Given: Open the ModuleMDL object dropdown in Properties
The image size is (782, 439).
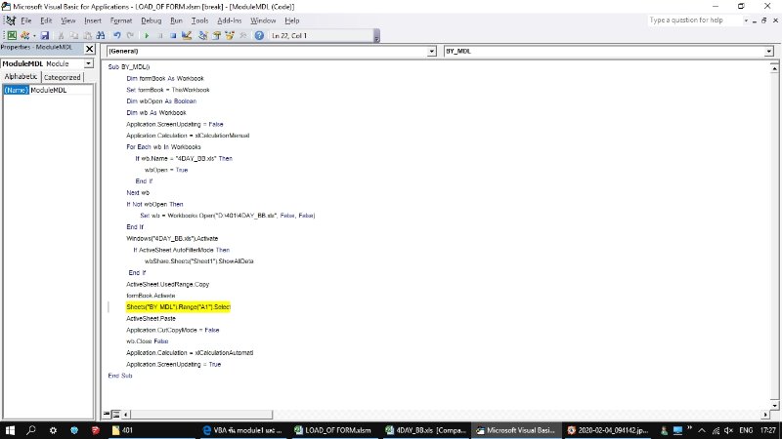Looking at the screenshot, I should coord(89,63).
